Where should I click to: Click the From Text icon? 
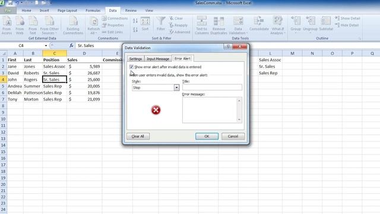[x=33, y=25]
